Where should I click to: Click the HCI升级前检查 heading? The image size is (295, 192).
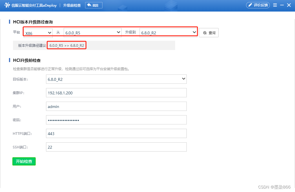[x=27, y=60]
